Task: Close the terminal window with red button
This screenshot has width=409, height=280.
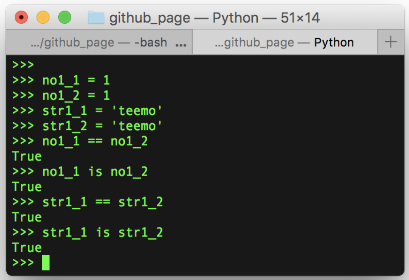Action: tap(21, 17)
